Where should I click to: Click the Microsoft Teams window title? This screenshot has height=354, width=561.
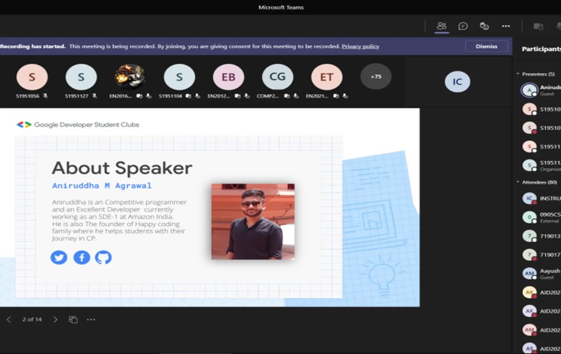point(281,7)
